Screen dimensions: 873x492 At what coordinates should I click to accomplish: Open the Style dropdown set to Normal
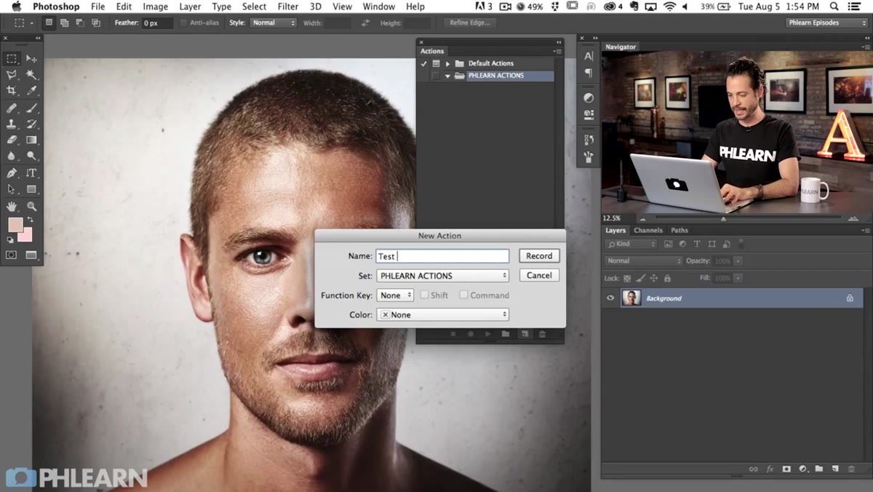pyautogui.click(x=273, y=23)
